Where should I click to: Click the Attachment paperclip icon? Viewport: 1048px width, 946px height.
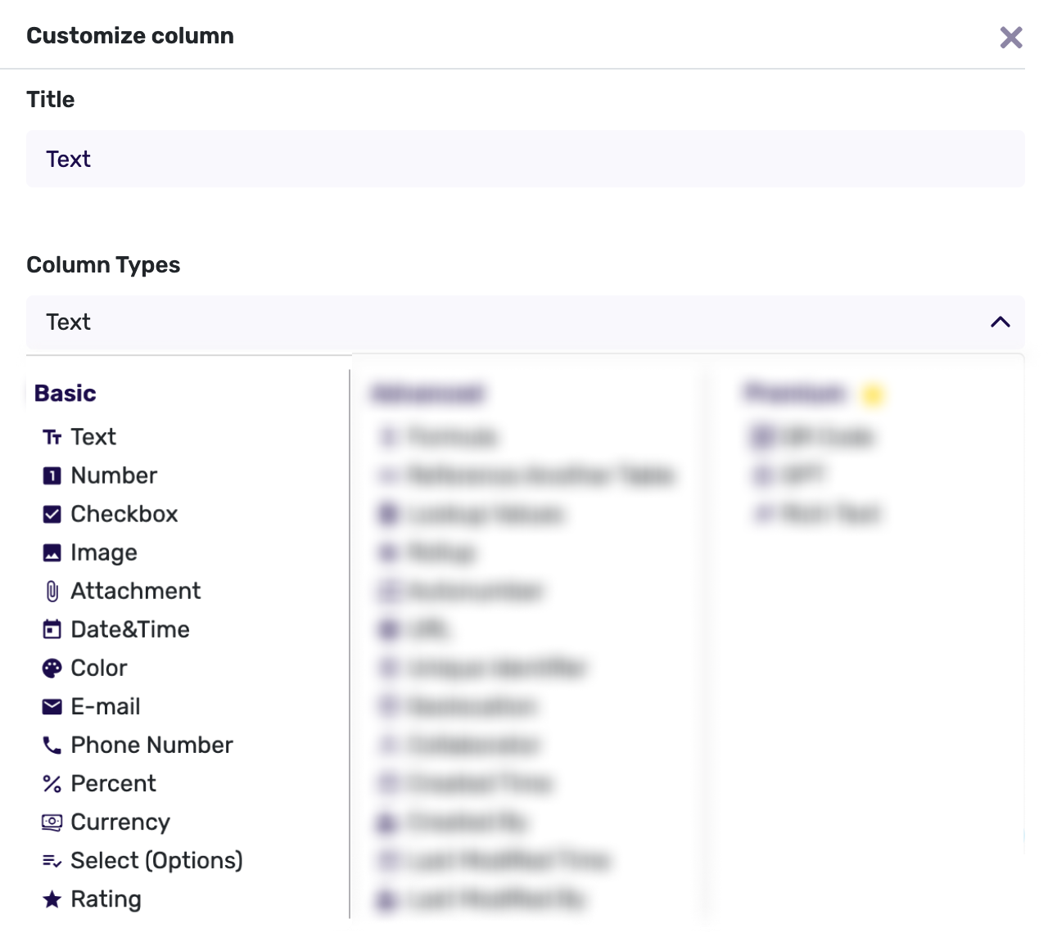coord(52,591)
